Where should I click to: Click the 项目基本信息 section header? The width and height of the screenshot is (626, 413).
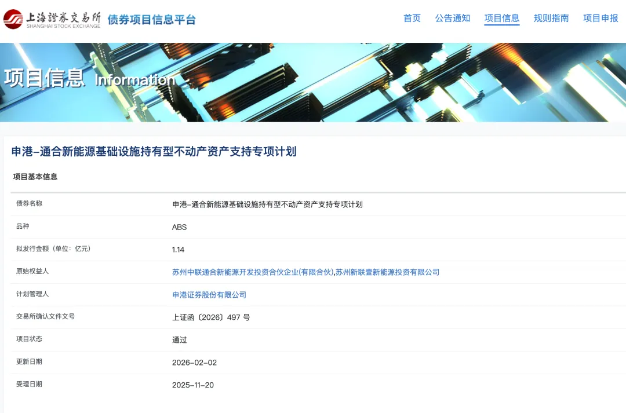[35, 177]
